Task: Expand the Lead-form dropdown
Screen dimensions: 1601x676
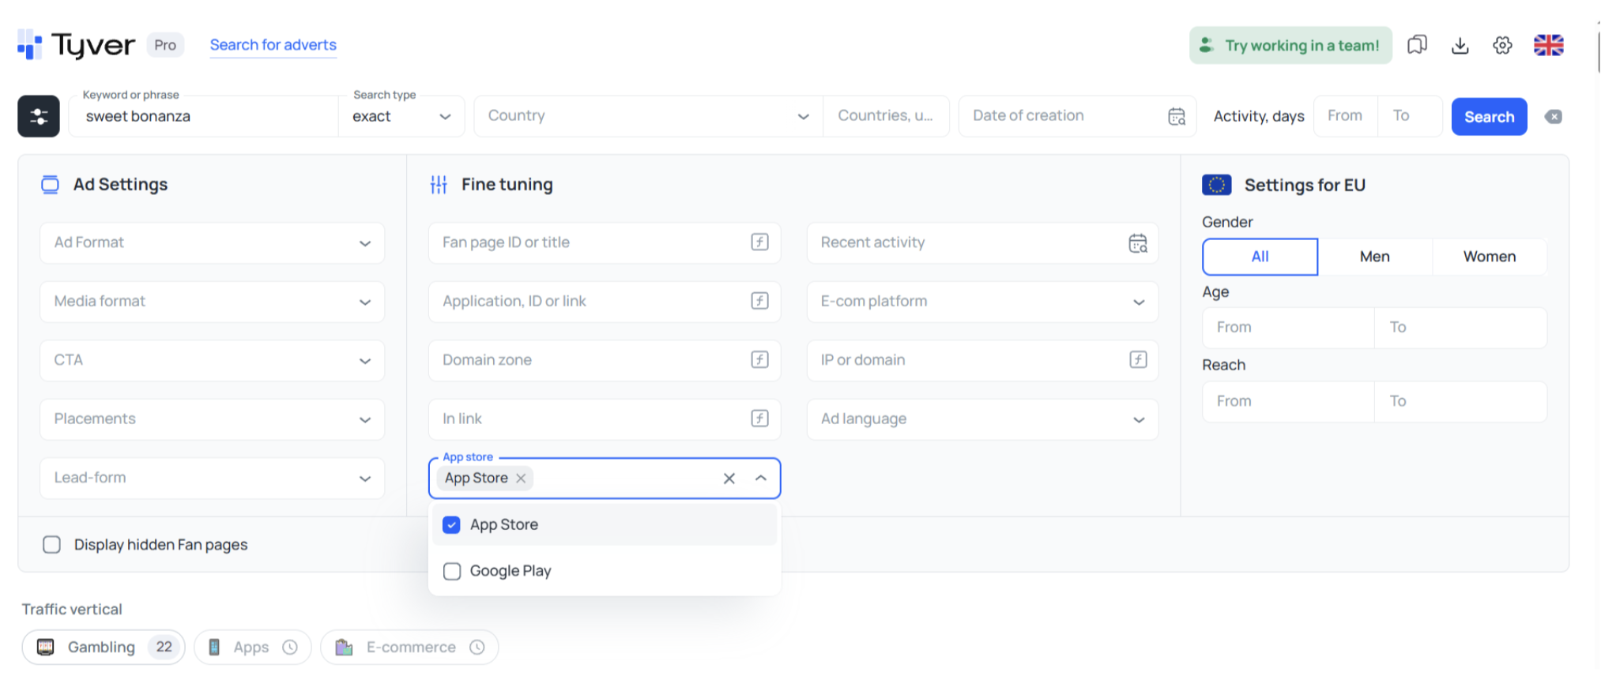Action: point(213,478)
